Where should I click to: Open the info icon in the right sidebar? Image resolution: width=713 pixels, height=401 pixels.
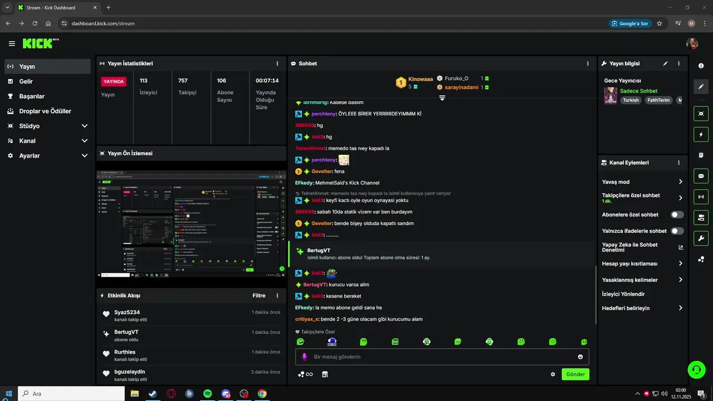pyautogui.click(x=701, y=66)
